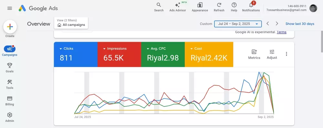The height and width of the screenshot is (128, 323).
Task: Click the 811 clicks value
Action: (66, 58)
